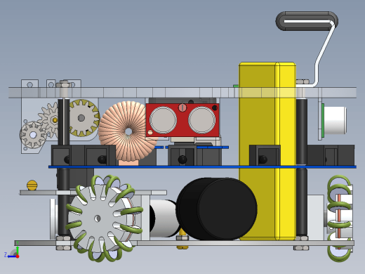Select the red ultrasonic sensor board
Screen dimensions: 365x274
tap(182, 120)
